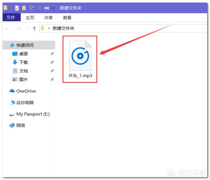Click the drive icon beside My Passport
Viewport: 210px width, 180px height.
12,115
